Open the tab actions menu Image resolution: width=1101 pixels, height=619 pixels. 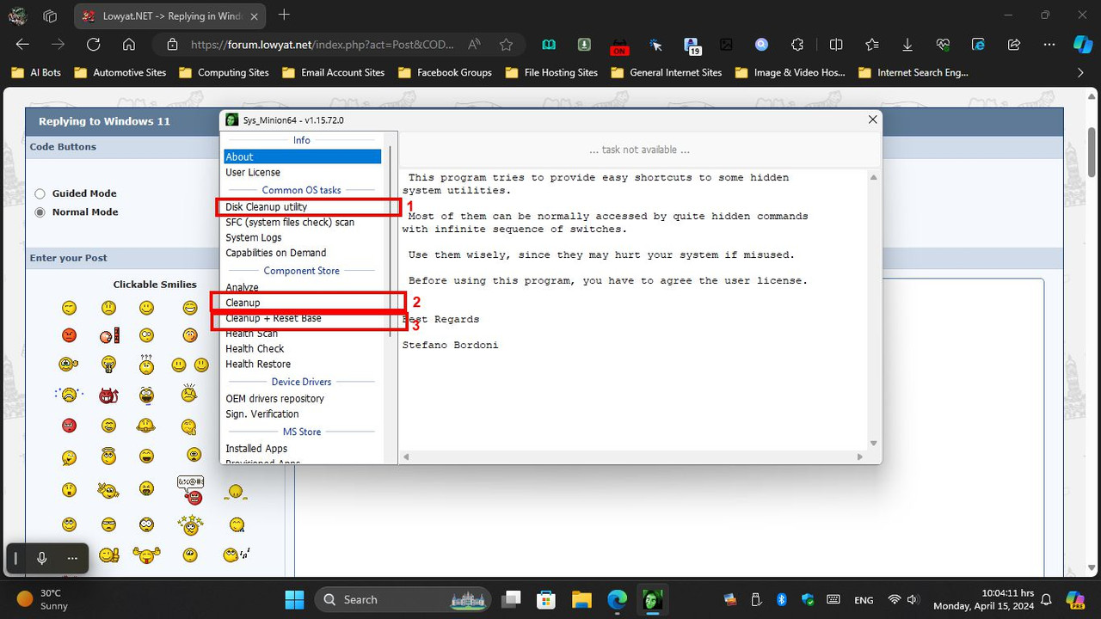click(50, 15)
